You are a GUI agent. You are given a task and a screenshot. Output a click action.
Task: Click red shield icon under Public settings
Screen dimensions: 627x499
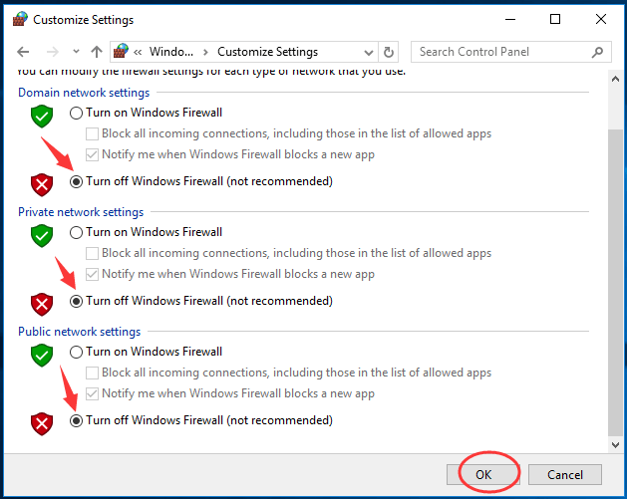(42, 424)
